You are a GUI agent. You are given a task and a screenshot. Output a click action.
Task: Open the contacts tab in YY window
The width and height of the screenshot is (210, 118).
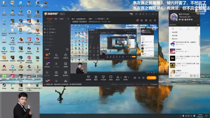pyautogui.click(x=181, y=29)
